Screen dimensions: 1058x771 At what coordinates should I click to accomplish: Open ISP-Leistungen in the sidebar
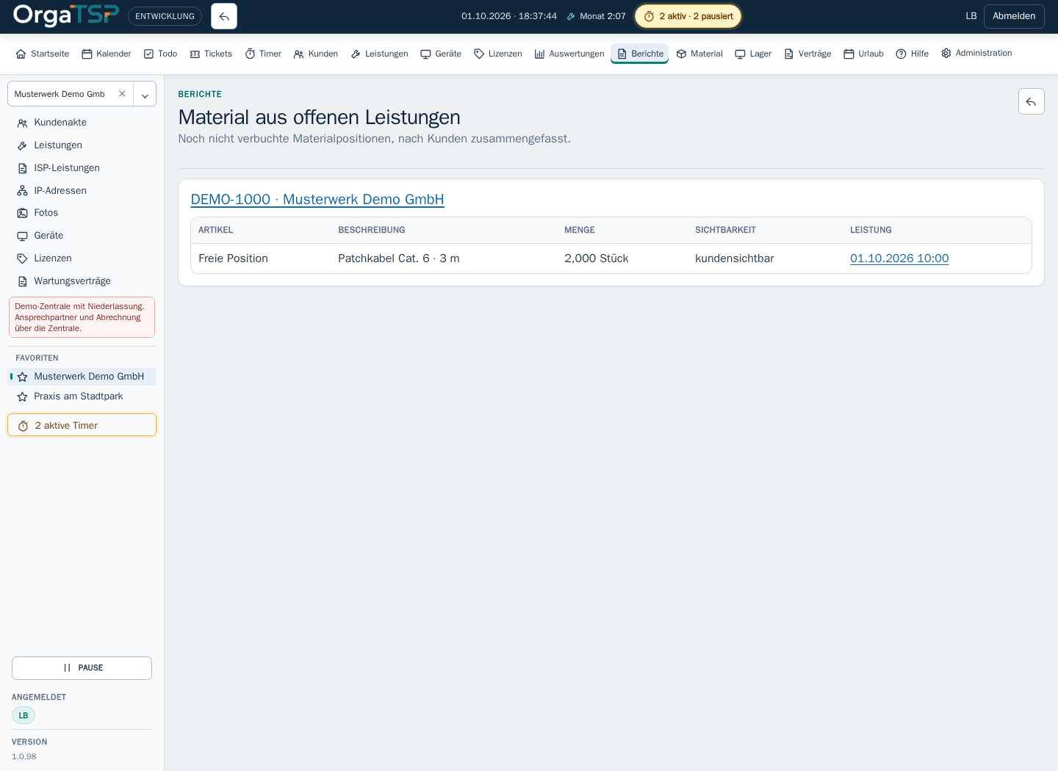pos(82,168)
